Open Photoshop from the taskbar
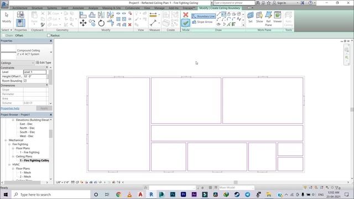 click(x=173, y=195)
